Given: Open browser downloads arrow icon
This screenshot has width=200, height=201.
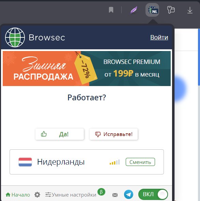Looking at the screenshot, I should 190,10.
